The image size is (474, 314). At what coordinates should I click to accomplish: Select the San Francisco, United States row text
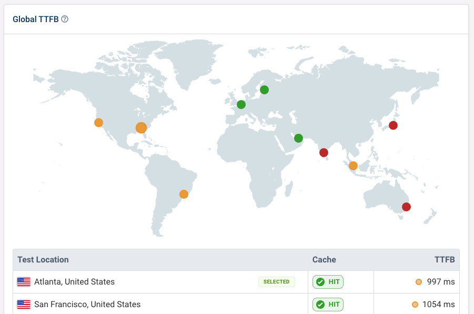click(87, 305)
